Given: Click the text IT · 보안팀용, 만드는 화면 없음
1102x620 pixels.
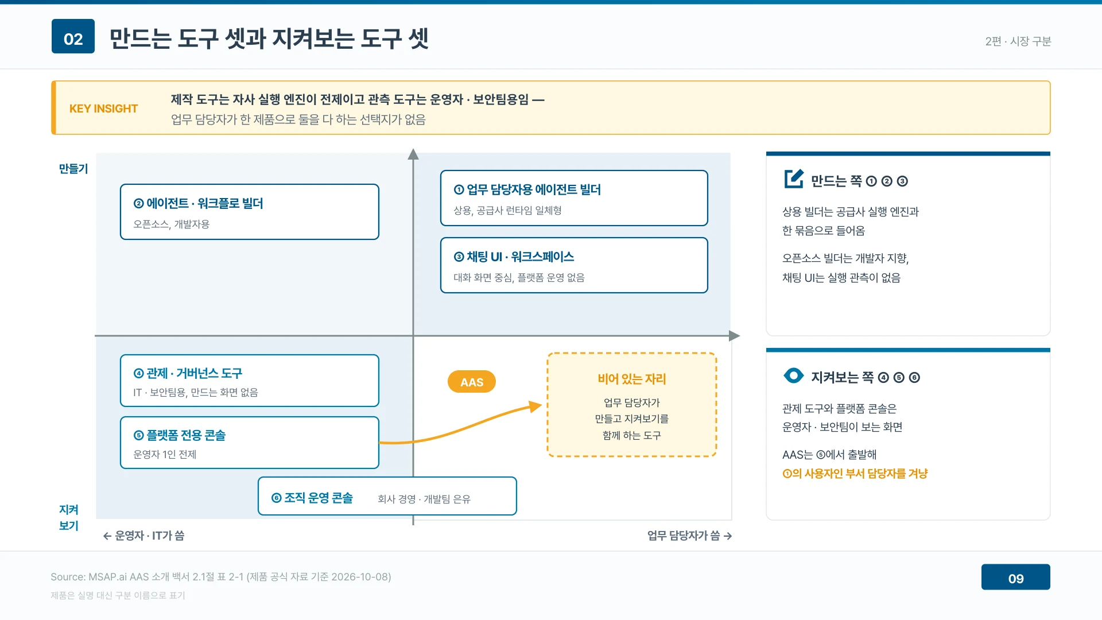Looking at the screenshot, I should 196,392.
